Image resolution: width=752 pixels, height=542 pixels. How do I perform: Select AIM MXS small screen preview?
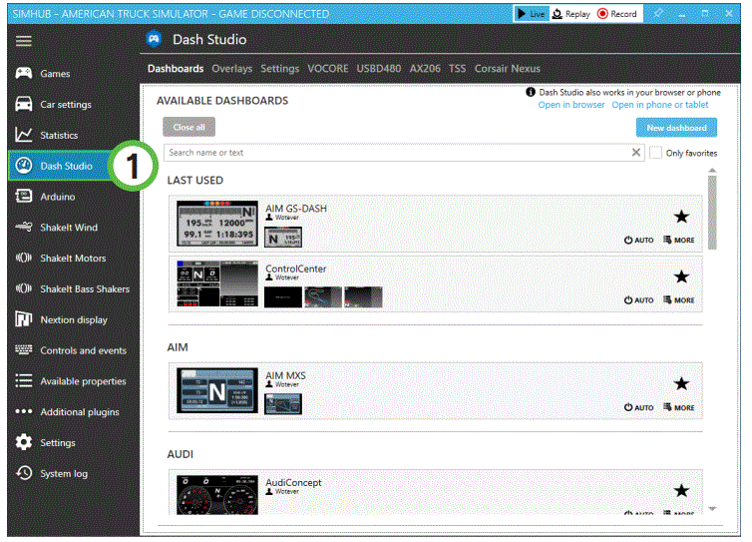point(283,403)
